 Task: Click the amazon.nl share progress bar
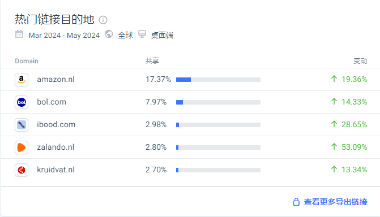218,80
